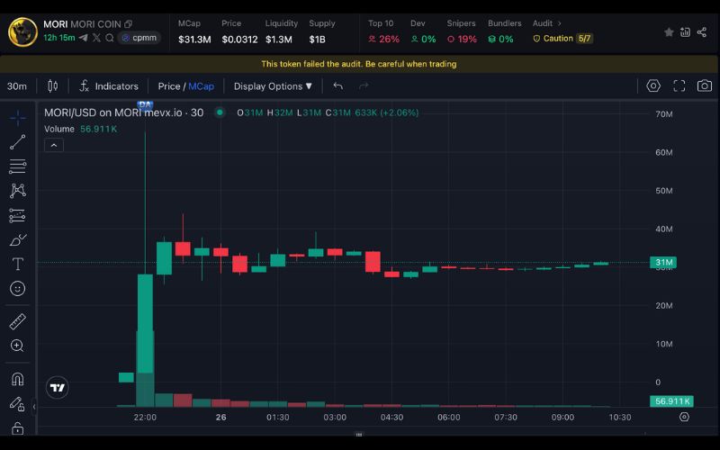This screenshot has width=720, height=450.
Task: Open the time axis settings gear icon
Action: coord(684,417)
